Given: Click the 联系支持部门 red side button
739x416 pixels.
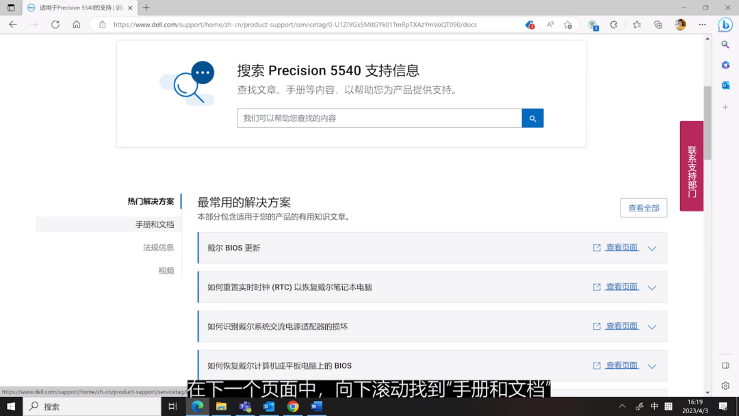Looking at the screenshot, I should (691, 166).
